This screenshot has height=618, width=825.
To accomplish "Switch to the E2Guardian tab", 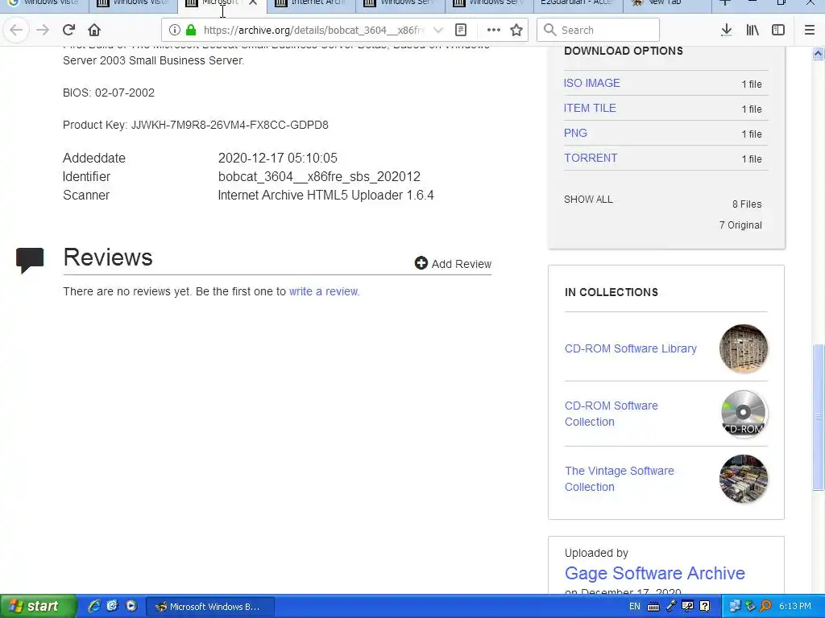I will tap(577, 3).
